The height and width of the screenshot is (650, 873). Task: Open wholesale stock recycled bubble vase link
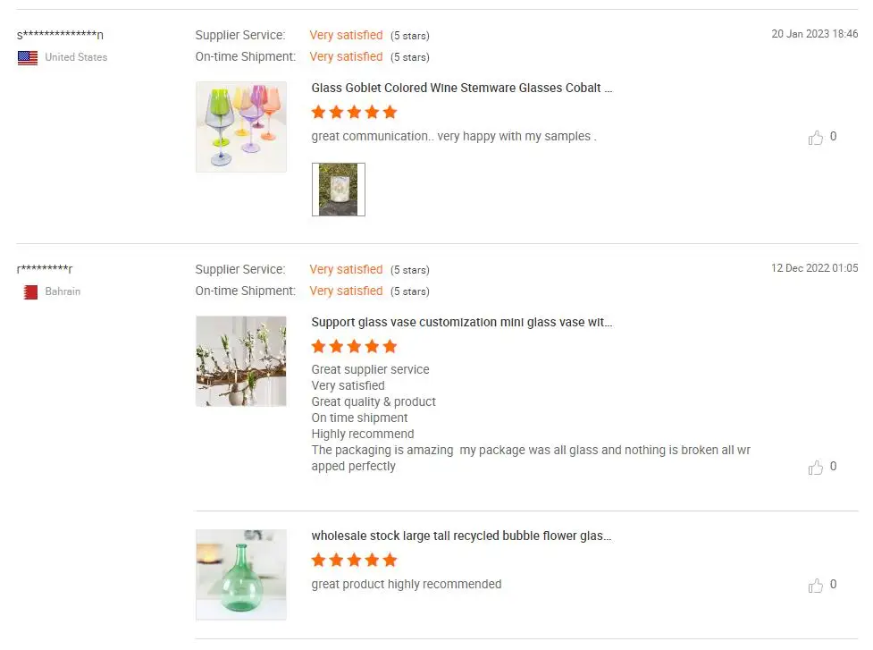coord(461,536)
